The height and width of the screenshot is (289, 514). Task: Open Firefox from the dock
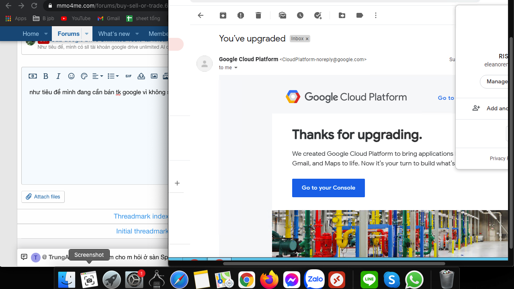tap(269, 279)
